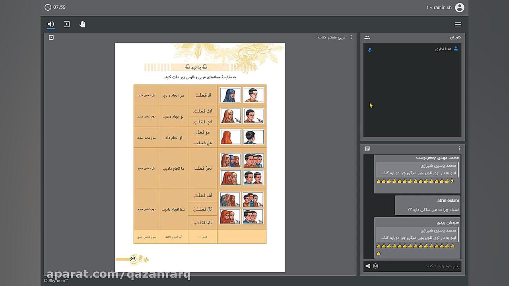This screenshot has height=286, width=509.
Task: Open quoted reply inside محمد مهدی جعفردوست's message
Action: [418, 169]
